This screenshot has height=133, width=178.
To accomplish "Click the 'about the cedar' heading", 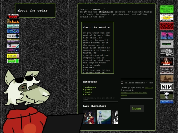I will (32, 11).
